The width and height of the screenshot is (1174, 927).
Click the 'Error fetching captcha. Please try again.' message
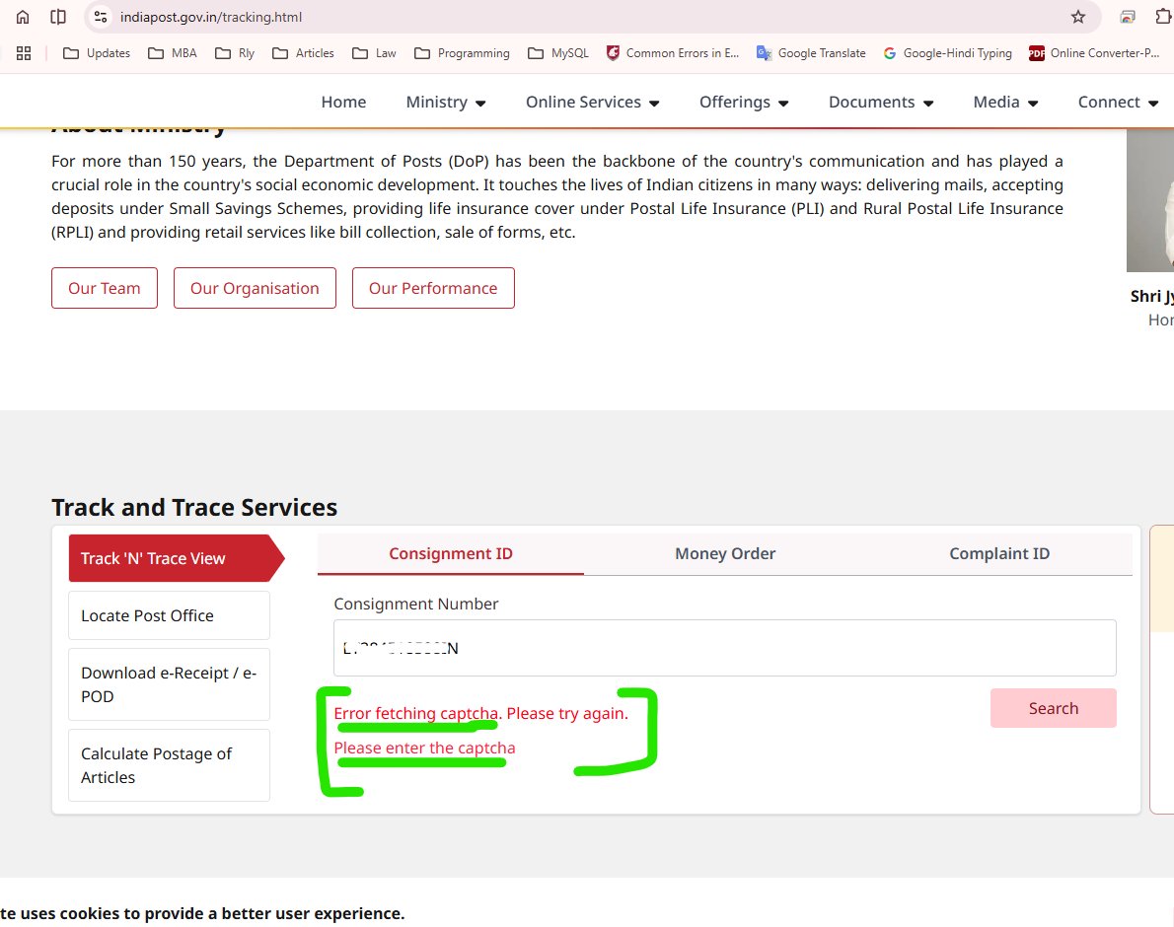[480, 713]
